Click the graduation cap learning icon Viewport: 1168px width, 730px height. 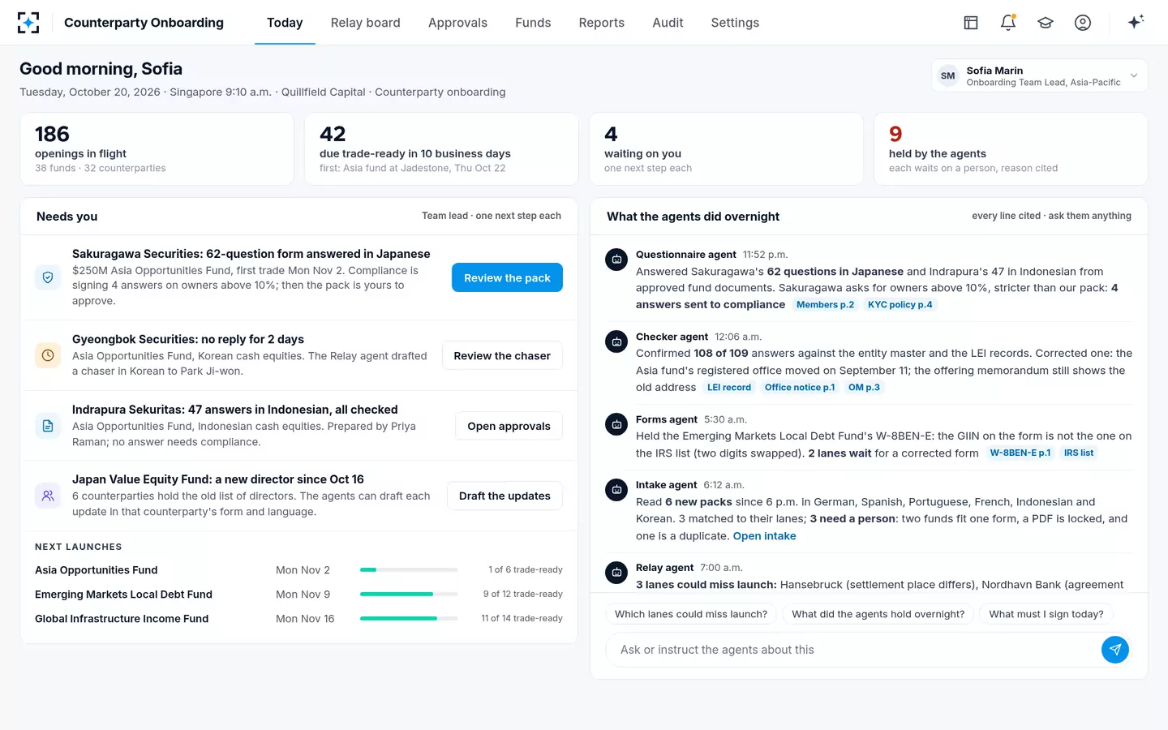tap(1046, 23)
